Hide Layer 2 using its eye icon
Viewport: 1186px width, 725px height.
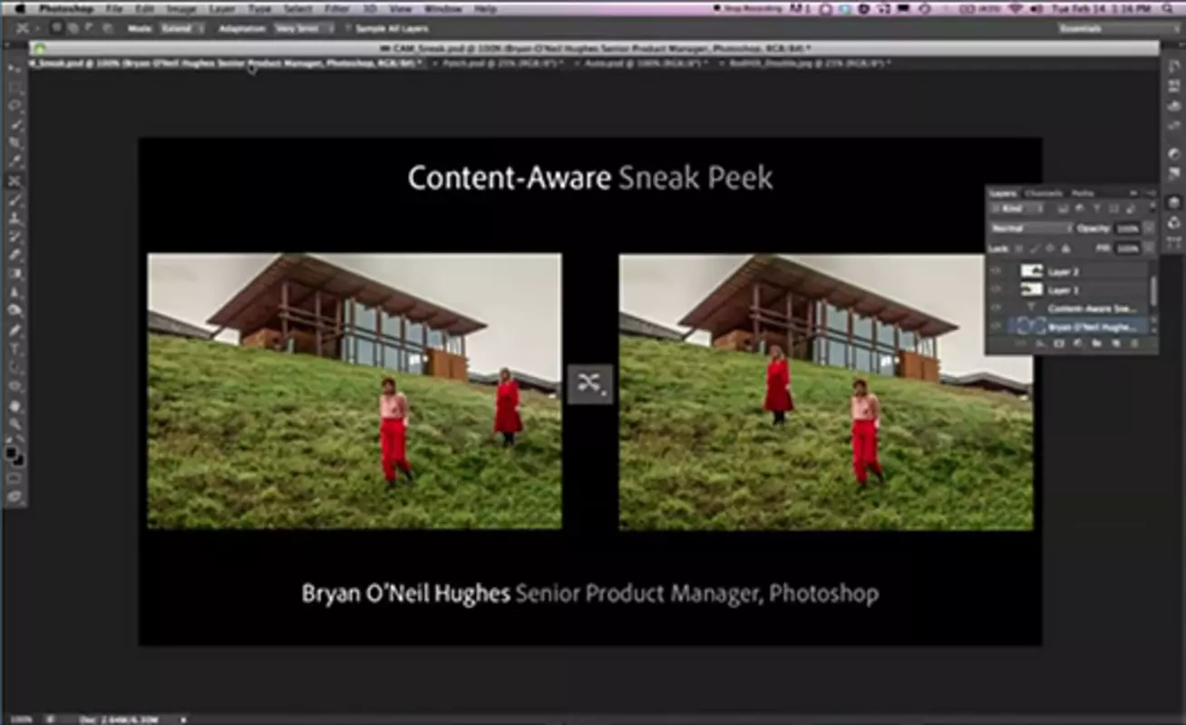pos(996,271)
